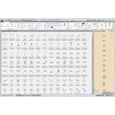Click the black layer color swatch
The height and width of the screenshot is (115, 115).
pos(52,27)
